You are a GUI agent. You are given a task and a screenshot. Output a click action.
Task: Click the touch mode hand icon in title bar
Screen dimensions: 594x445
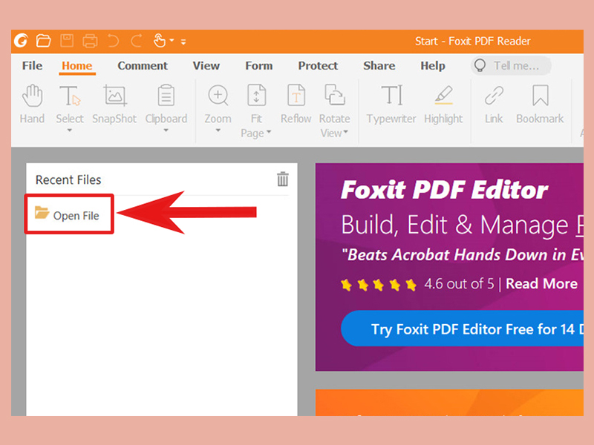coord(160,40)
